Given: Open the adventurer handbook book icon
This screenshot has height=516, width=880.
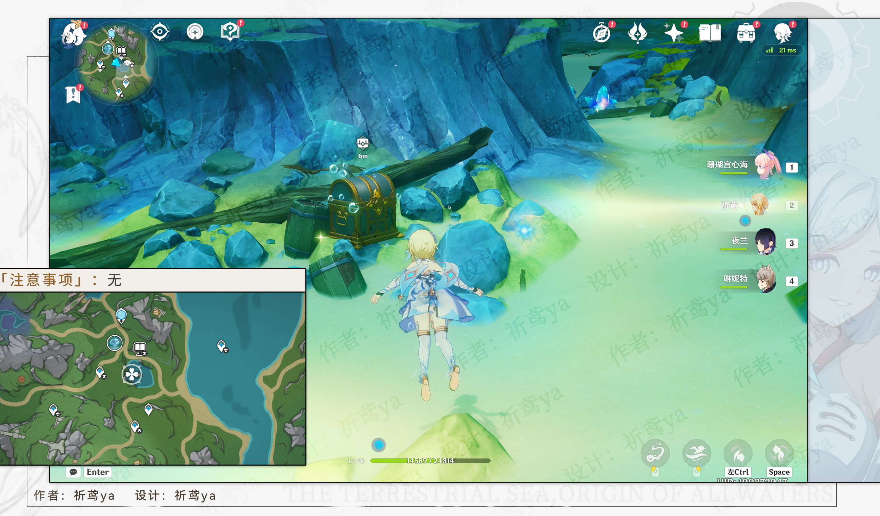Looking at the screenshot, I should [710, 33].
